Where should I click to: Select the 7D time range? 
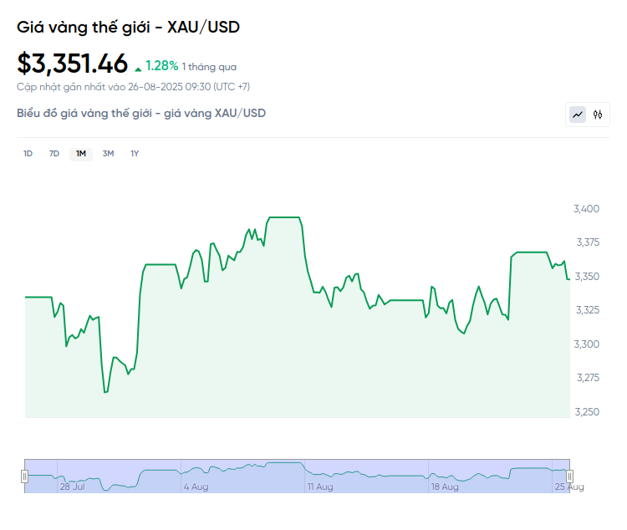click(54, 153)
